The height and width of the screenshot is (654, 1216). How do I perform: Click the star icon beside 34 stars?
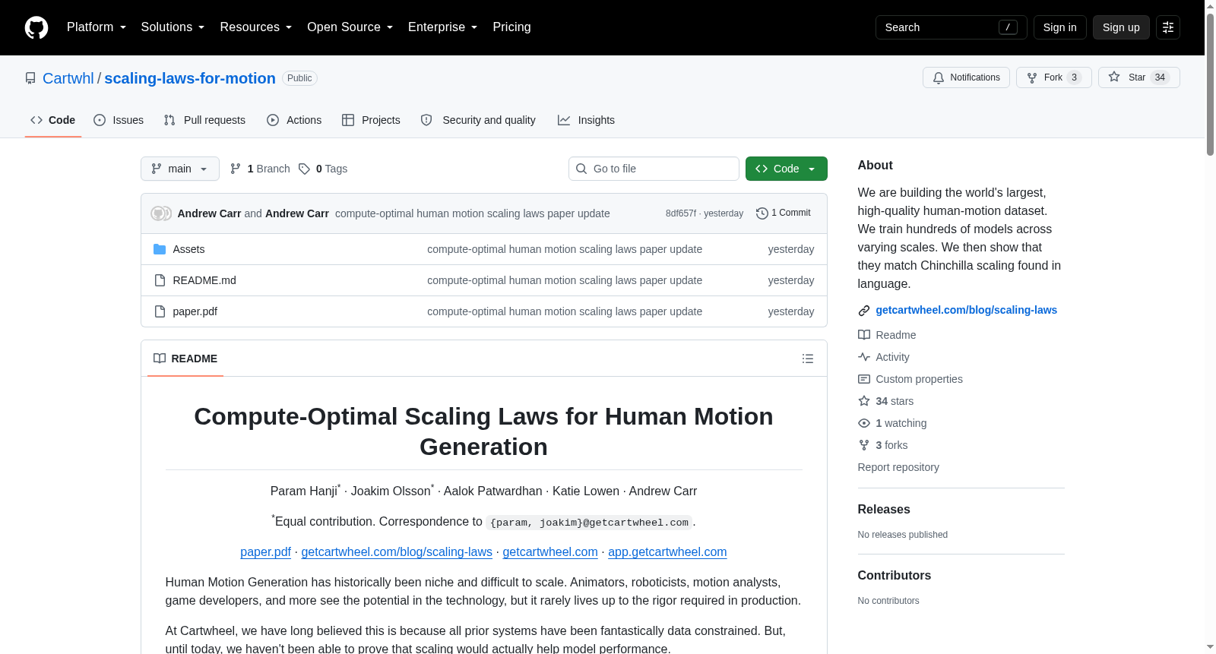864,401
